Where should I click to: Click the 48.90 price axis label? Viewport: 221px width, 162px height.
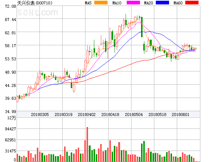pos(10,72)
